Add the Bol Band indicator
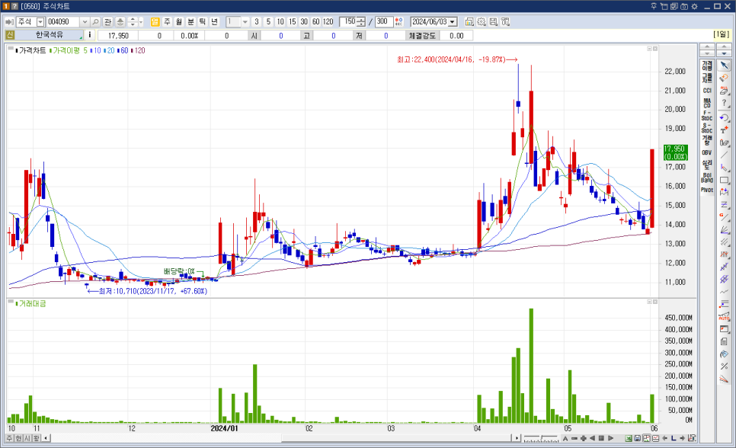 click(707, 178)
